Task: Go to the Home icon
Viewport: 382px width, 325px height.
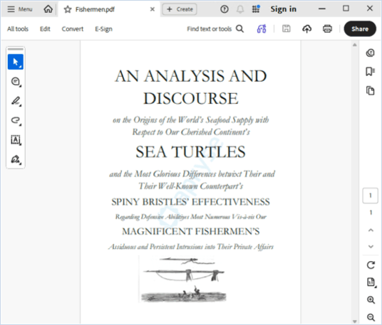Action: (x=48, y=9)
